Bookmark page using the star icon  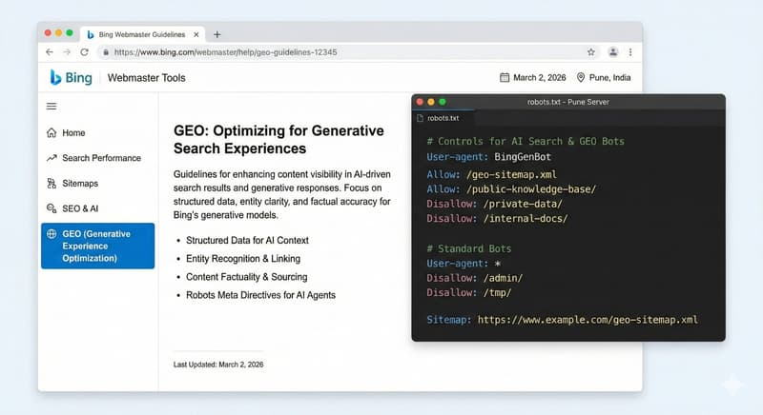(x=591, y=52)
